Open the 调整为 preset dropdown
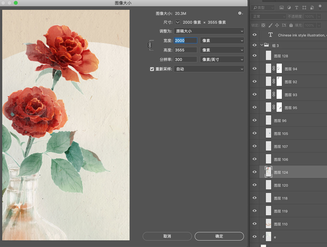The height and width of the screenshot is (247, 327). pos(209,31)
